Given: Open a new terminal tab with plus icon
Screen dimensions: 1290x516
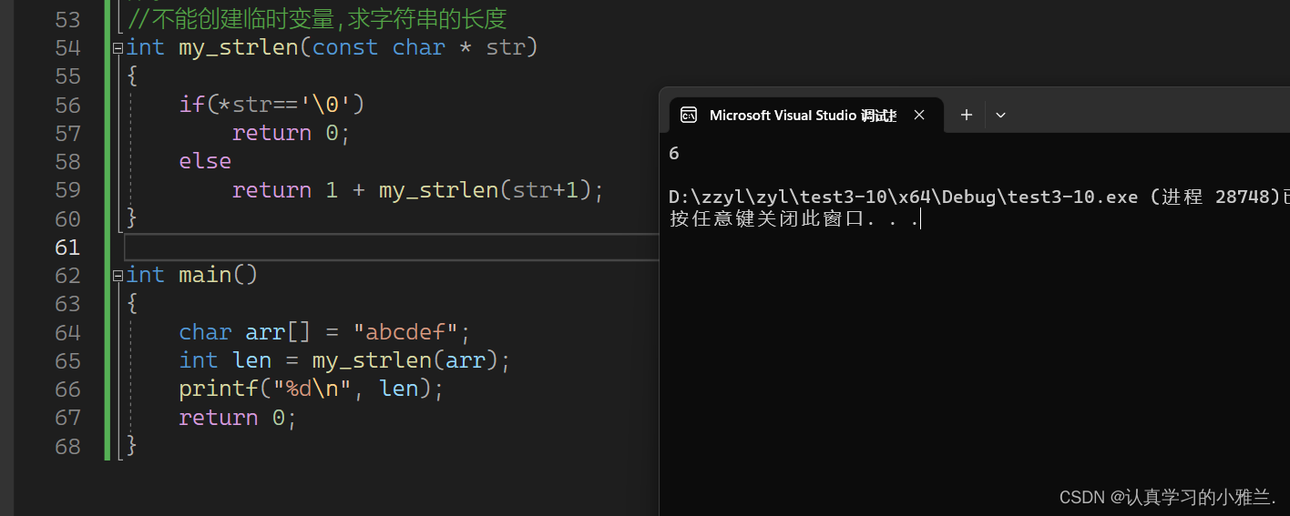Looking at the screenshot, I should (967, 115).
